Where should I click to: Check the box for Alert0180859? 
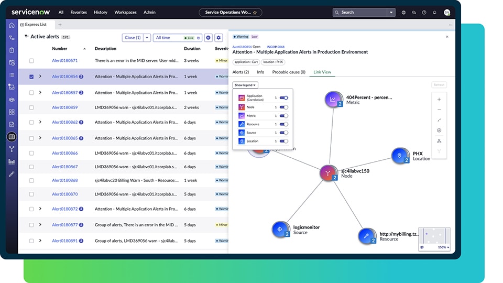pyautogui.click(x=31, y=107)
